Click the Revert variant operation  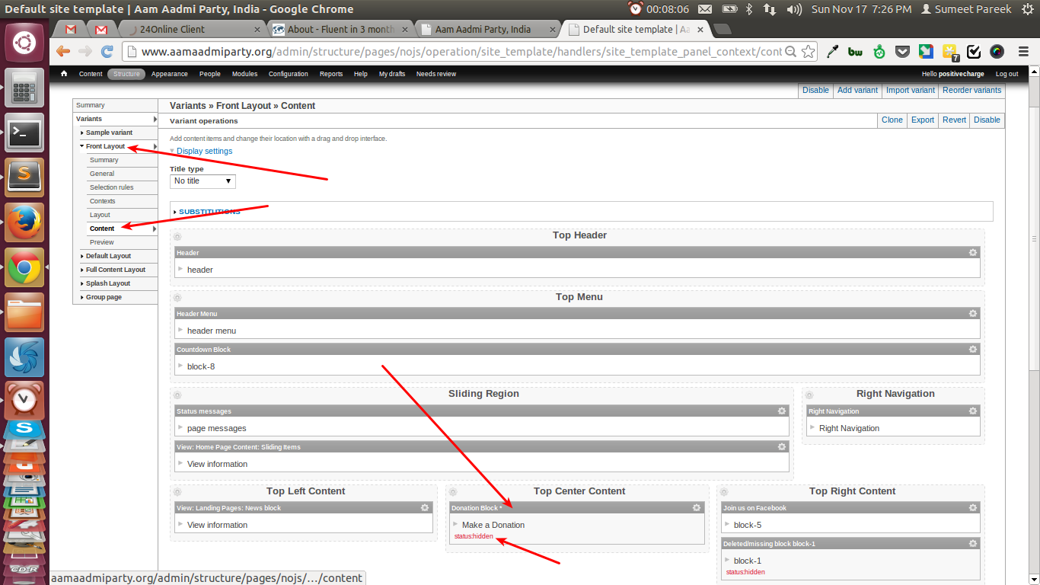954,120
